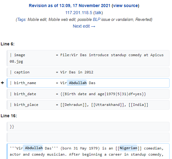Click the closing braces diff row
Screen dimensions: 172x159
click(88, 126)
